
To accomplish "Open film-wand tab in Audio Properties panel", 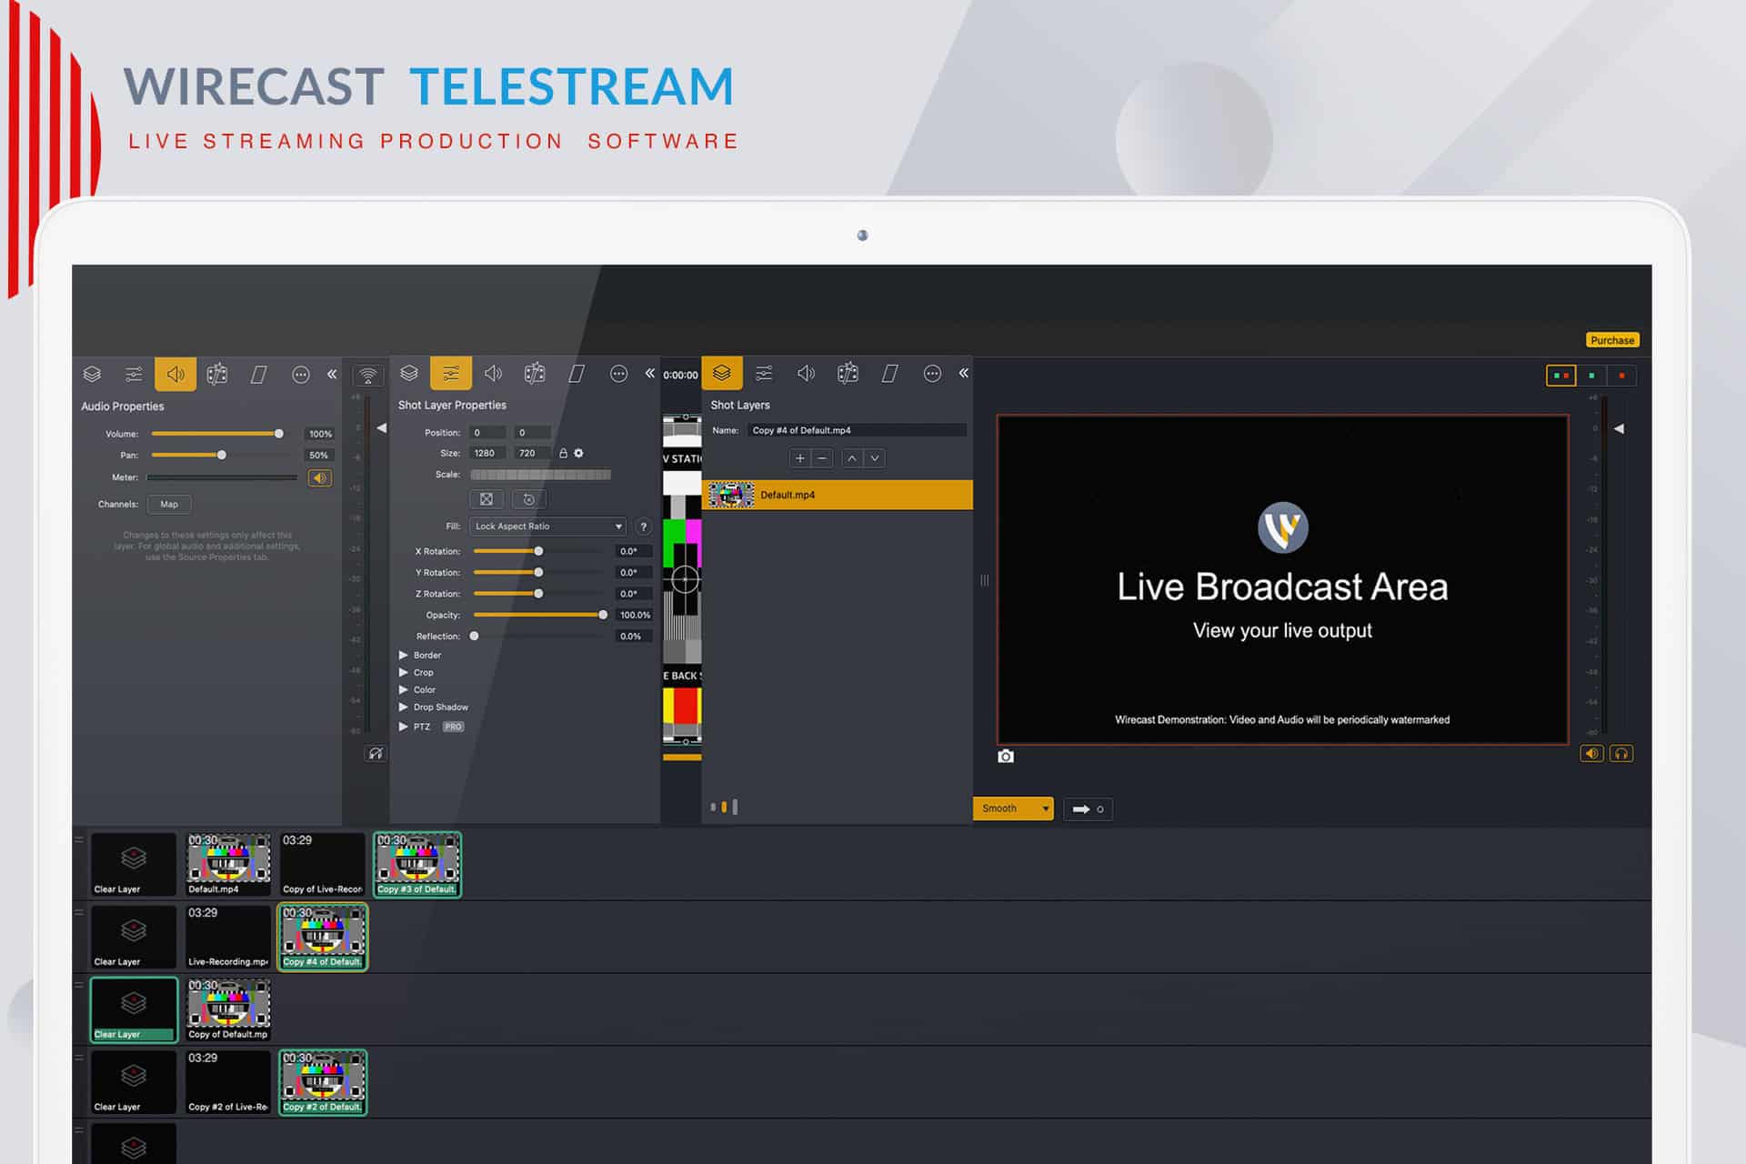I will coord(216,374).
